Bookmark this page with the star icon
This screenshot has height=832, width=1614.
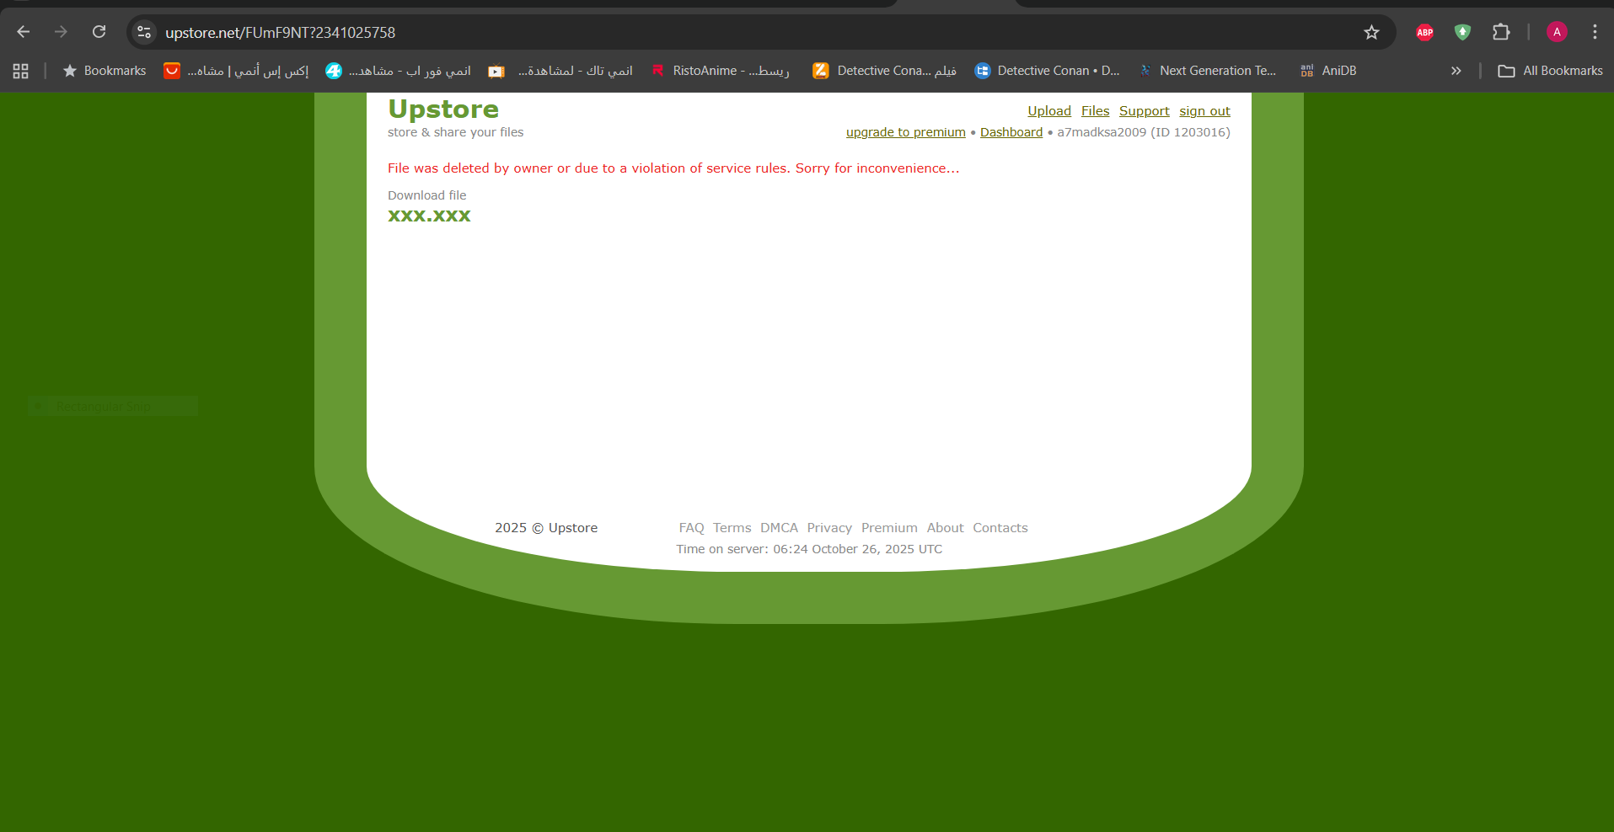coord(1371,32)
